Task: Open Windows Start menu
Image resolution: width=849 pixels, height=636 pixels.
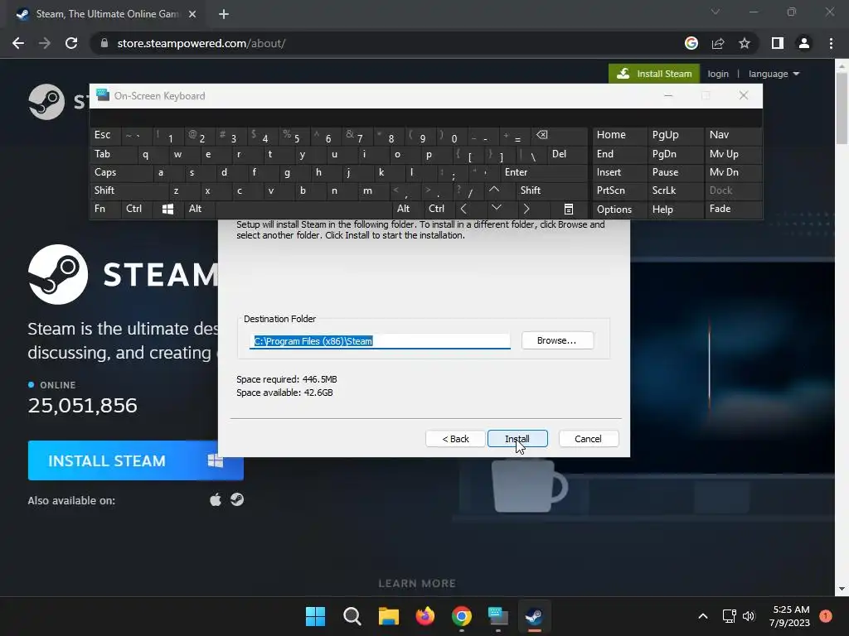Action: pos(316,616)
